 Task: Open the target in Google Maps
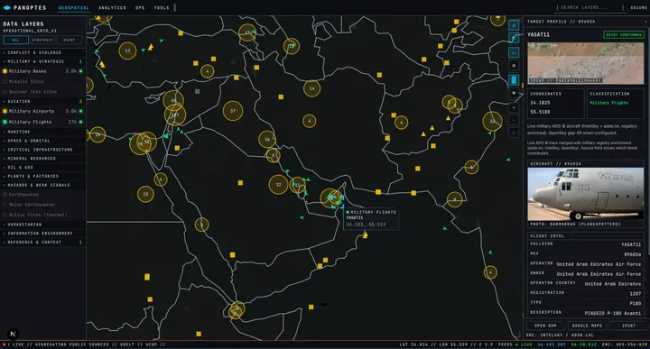[x=587, y=326]
